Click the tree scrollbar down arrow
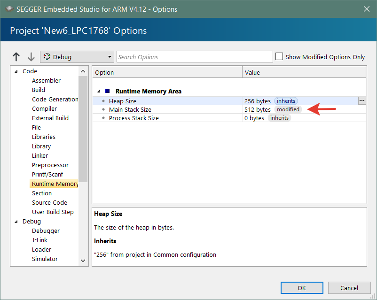Viewport: 377px width, 300px height. [x=83, y=261]
